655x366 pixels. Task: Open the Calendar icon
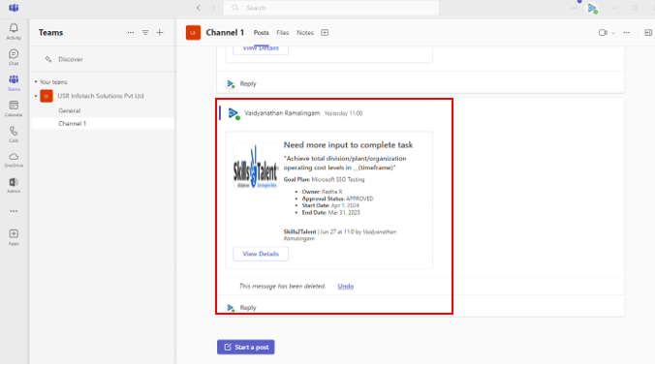(x=14, y=108)
